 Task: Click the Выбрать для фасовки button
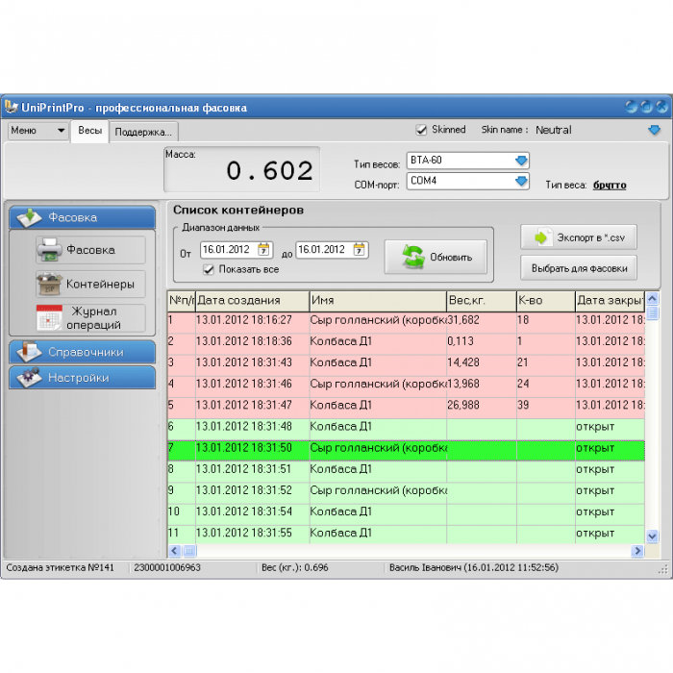click(x=579, y=268)
